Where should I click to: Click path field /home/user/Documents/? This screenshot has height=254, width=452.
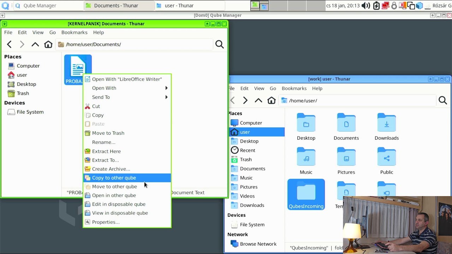tap(134, 44)
